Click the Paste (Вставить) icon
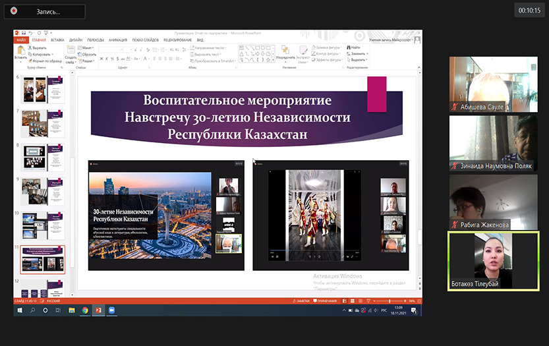 pyautogui.click(x=20, y=51)
